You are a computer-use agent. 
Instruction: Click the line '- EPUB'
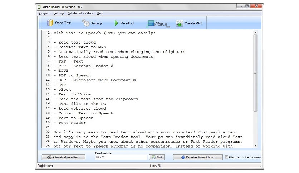tap(61, 71)
